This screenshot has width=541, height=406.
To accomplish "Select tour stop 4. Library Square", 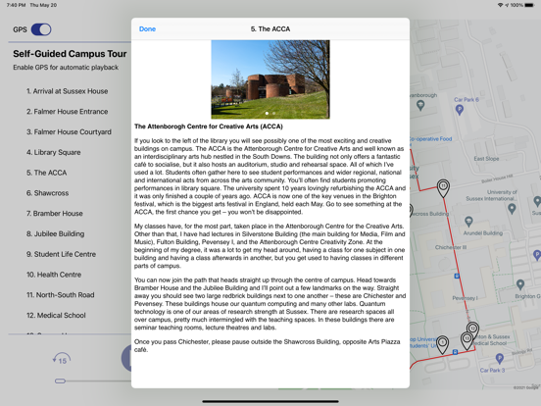I will 54,152.
